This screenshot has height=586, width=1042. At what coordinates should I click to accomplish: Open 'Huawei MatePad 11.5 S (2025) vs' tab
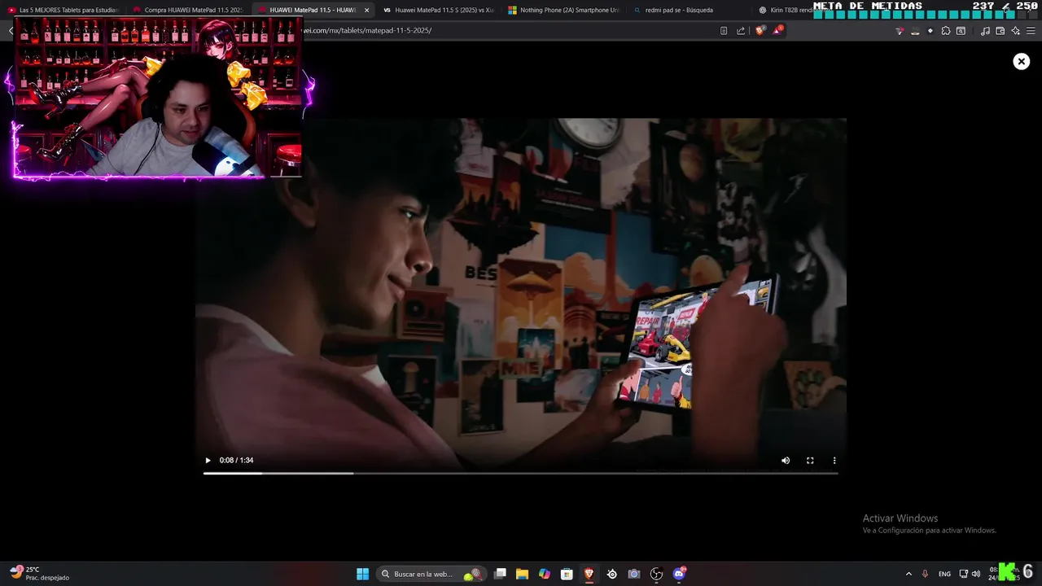(x=438, y=10)
